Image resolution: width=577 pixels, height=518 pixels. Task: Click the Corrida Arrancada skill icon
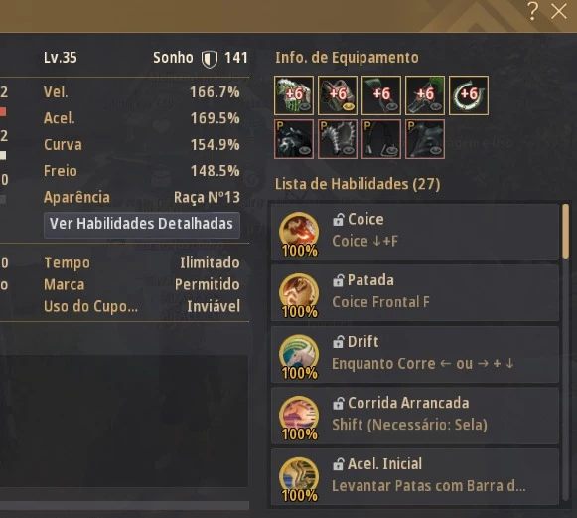coord(299,416)
